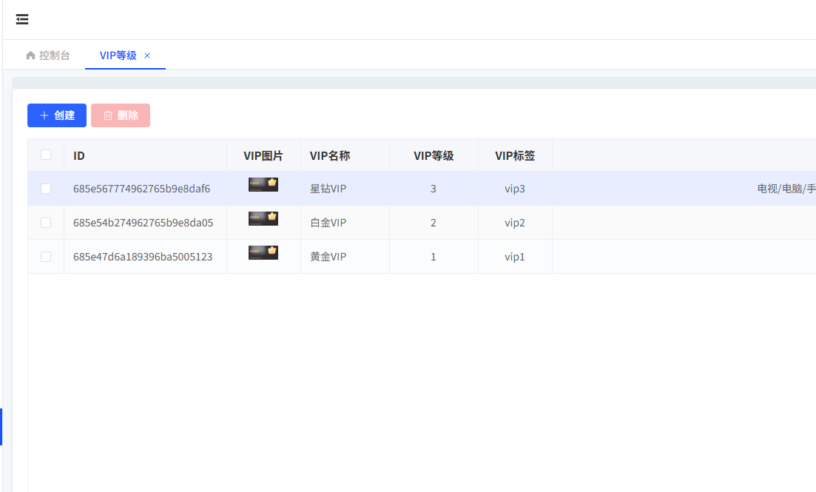The image size is (816, 492).
Task: Toggle the select-all checkbox in header
Action: coord(46,155)
